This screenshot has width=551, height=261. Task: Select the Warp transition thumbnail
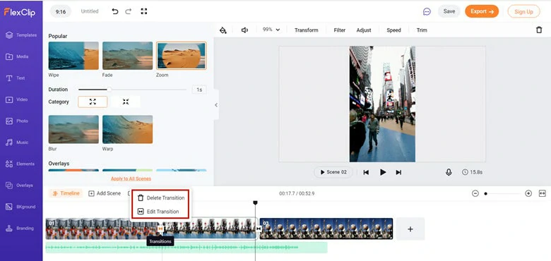click(x=128, y=130)
